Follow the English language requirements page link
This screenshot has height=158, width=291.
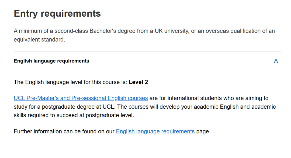pos(155,131)
